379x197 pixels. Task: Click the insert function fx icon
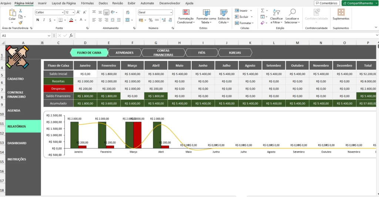tap(71, 35)
